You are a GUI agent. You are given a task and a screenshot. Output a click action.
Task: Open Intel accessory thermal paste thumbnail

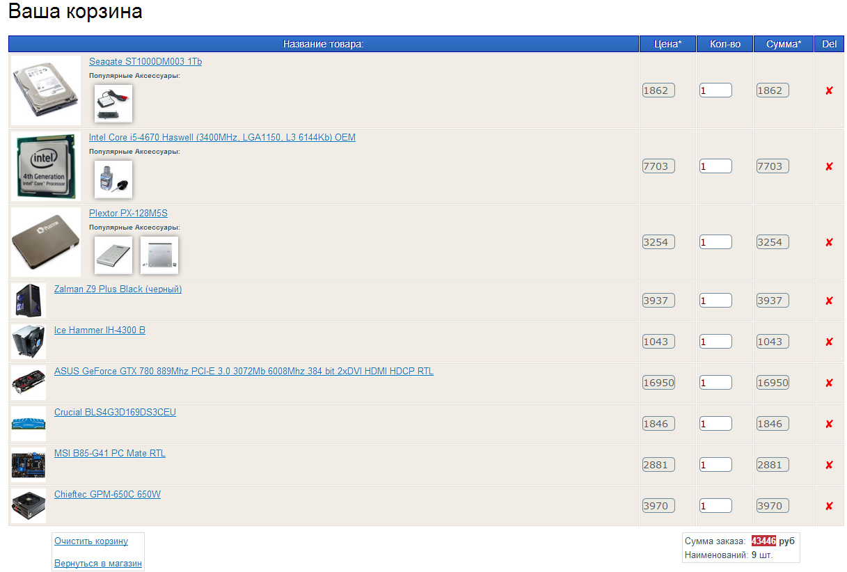[x=113, y=180]
